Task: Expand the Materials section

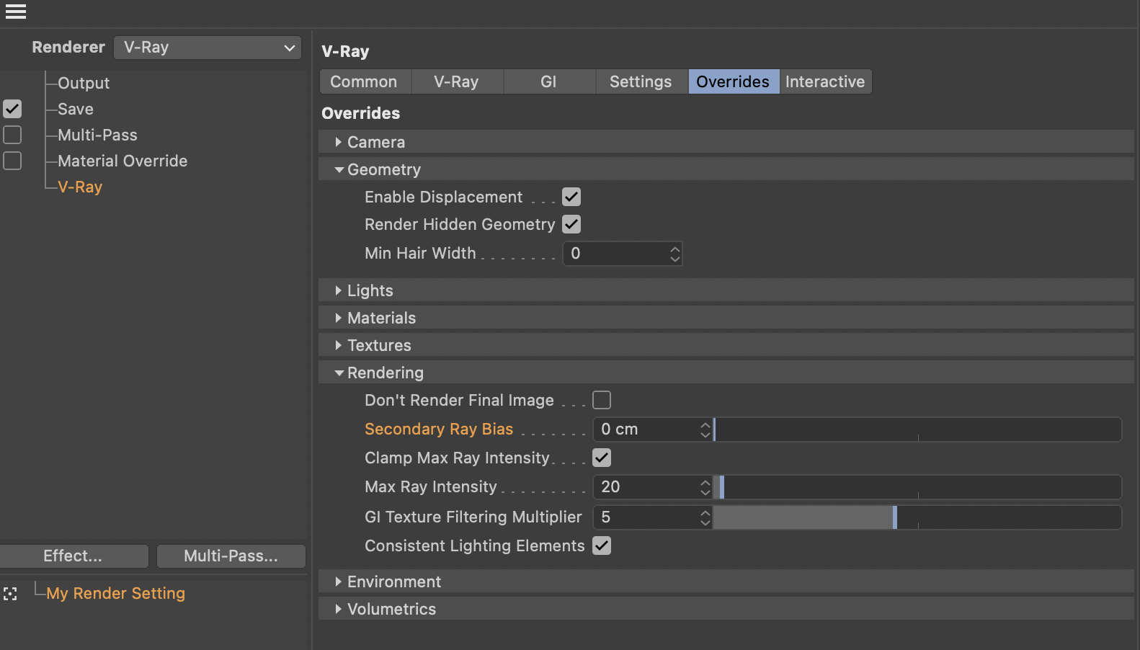Action: (x=726, y=318)
